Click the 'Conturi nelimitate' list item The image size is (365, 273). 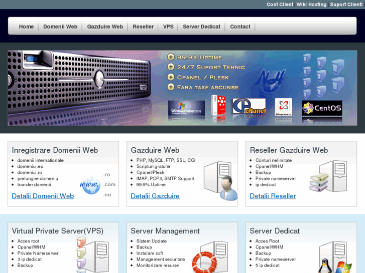[274, 160]
